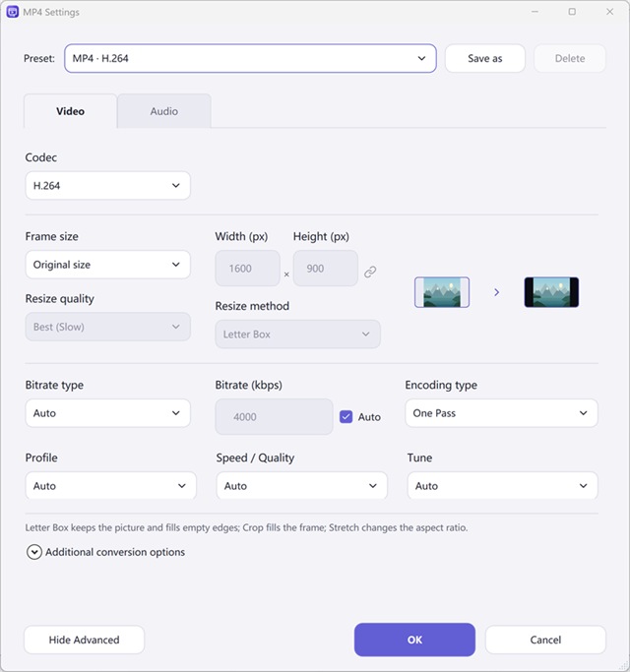Open the Speed / Quality dropdown

tap(302, 486)
